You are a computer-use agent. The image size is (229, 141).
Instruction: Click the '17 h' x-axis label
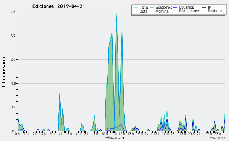point(165,133)
